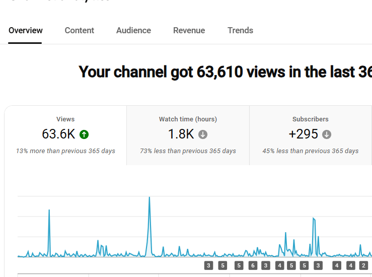The width and height of the screenshot is (372, 277).
Task: Select the Views metric card
Action: point(65,135)
